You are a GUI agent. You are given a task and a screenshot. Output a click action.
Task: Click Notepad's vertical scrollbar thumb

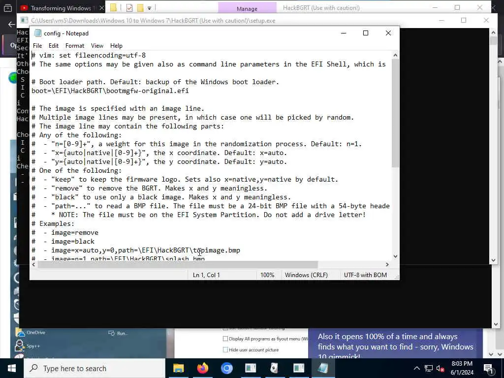coord(395,113)
